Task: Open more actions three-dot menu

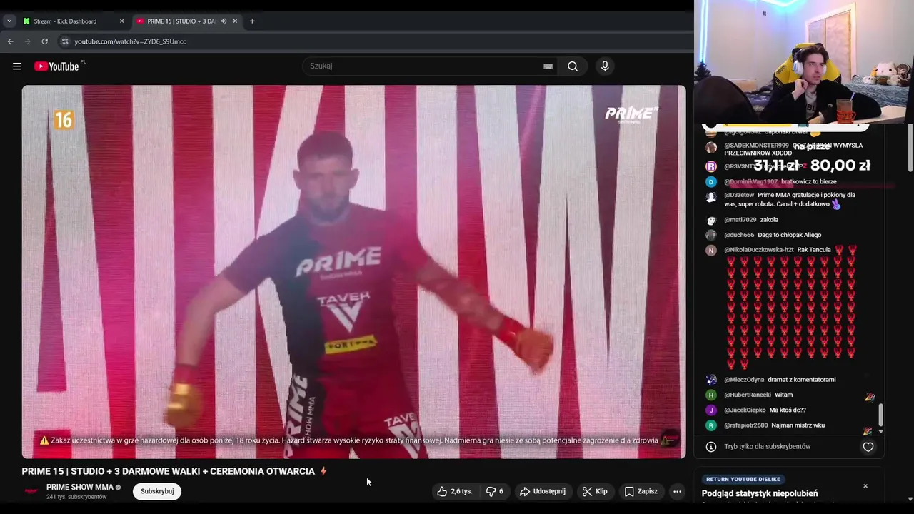Action: tap(677, 491)
